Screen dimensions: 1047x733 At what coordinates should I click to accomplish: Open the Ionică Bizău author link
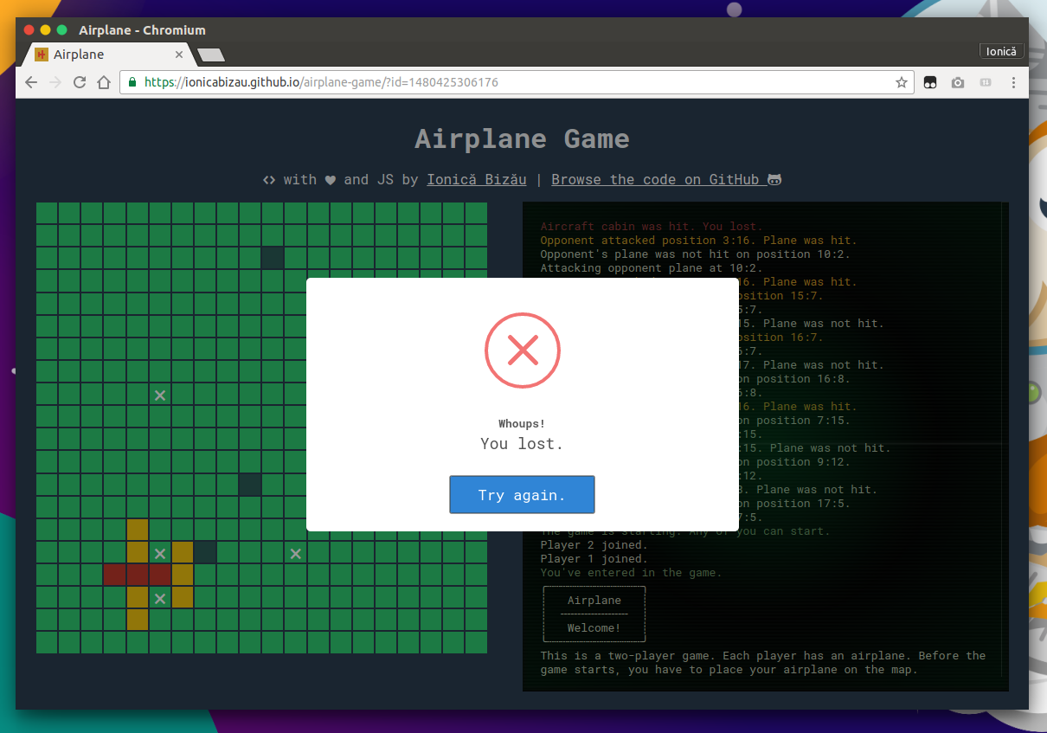477,179
